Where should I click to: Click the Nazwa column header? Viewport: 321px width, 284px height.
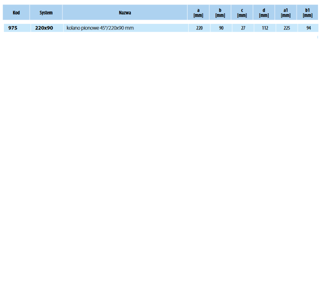[x=125, y=12]
